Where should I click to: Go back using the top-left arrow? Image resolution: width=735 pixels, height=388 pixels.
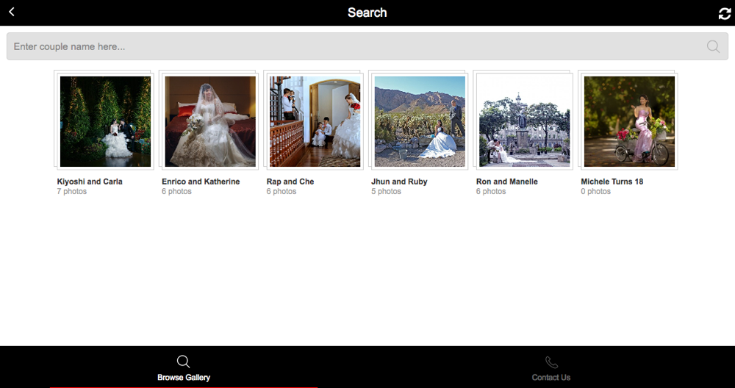coord(12,12)
